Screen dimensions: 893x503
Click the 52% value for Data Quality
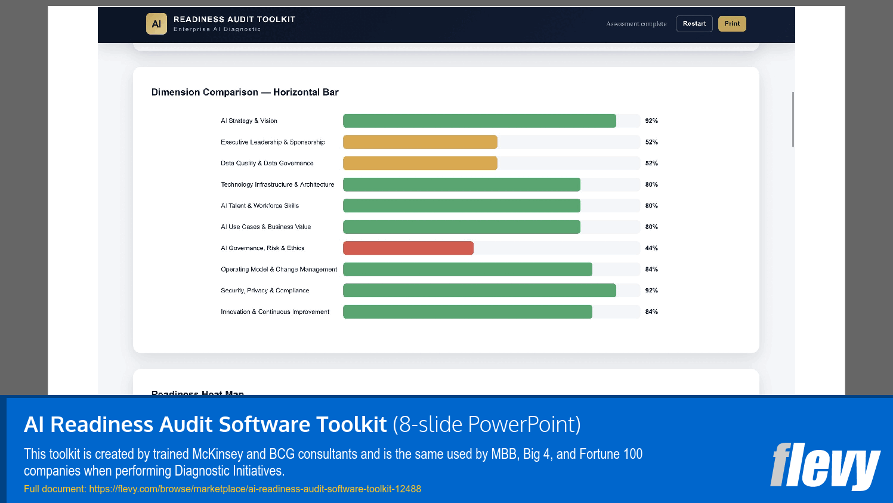[651, 163]
